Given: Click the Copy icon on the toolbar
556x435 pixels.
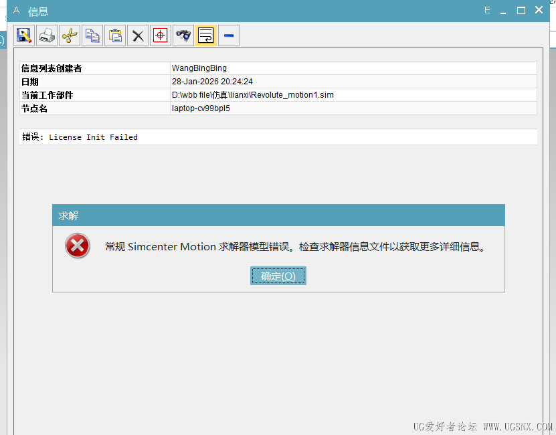Looking at the screenshot, I should click(x=92, y=35).
